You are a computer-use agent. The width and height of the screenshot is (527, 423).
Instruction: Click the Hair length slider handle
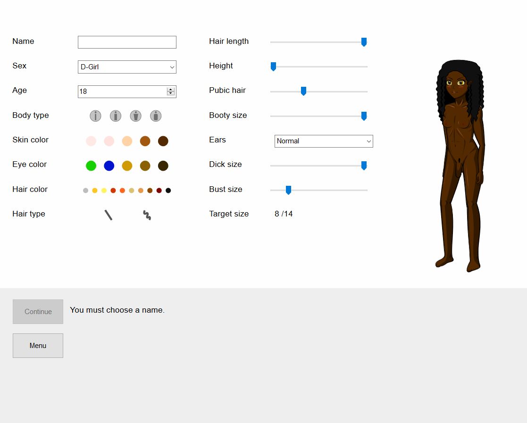click(x=364, y=42)
